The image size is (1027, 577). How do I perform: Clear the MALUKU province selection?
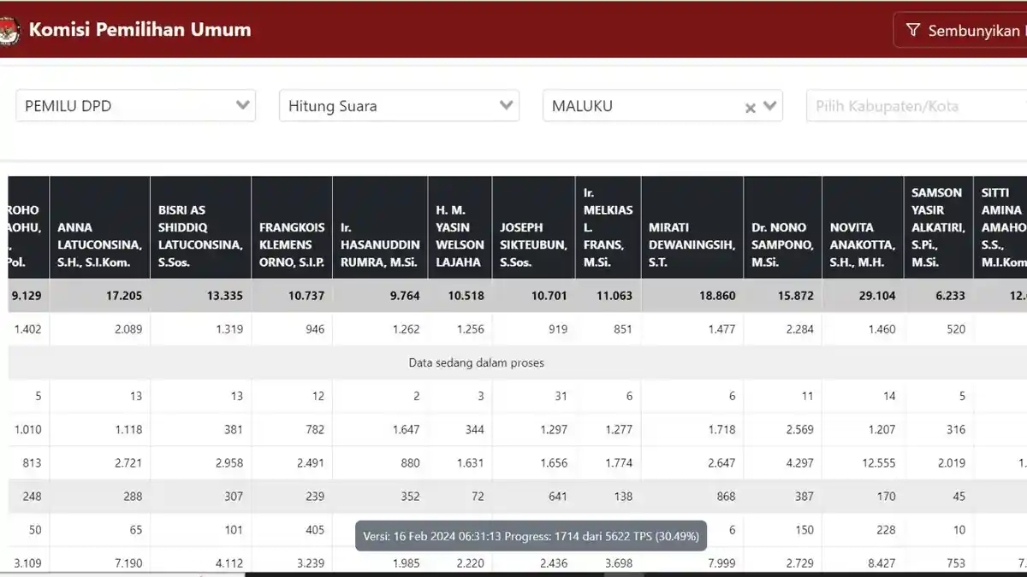point(750,108)
